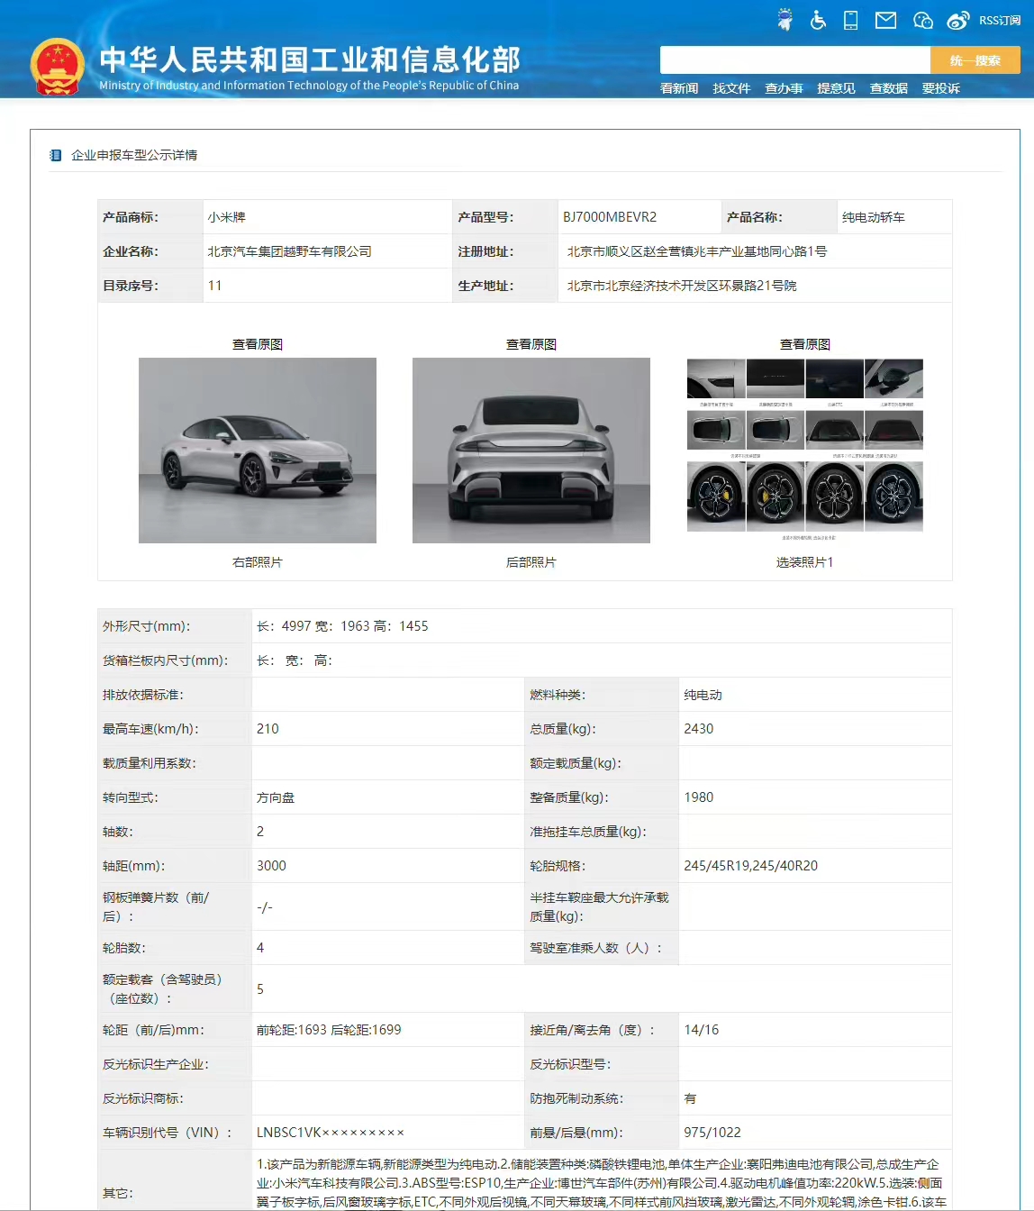Open 查看原图 above the rear photo
The width and height of the screenshot is (1034, 1211).
(531, 343)
